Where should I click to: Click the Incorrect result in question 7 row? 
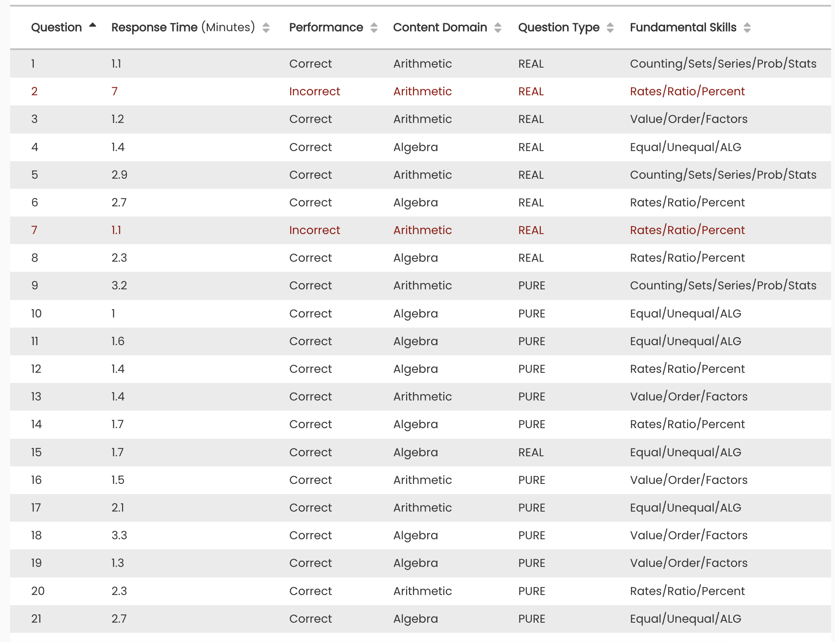pos(314,230)
